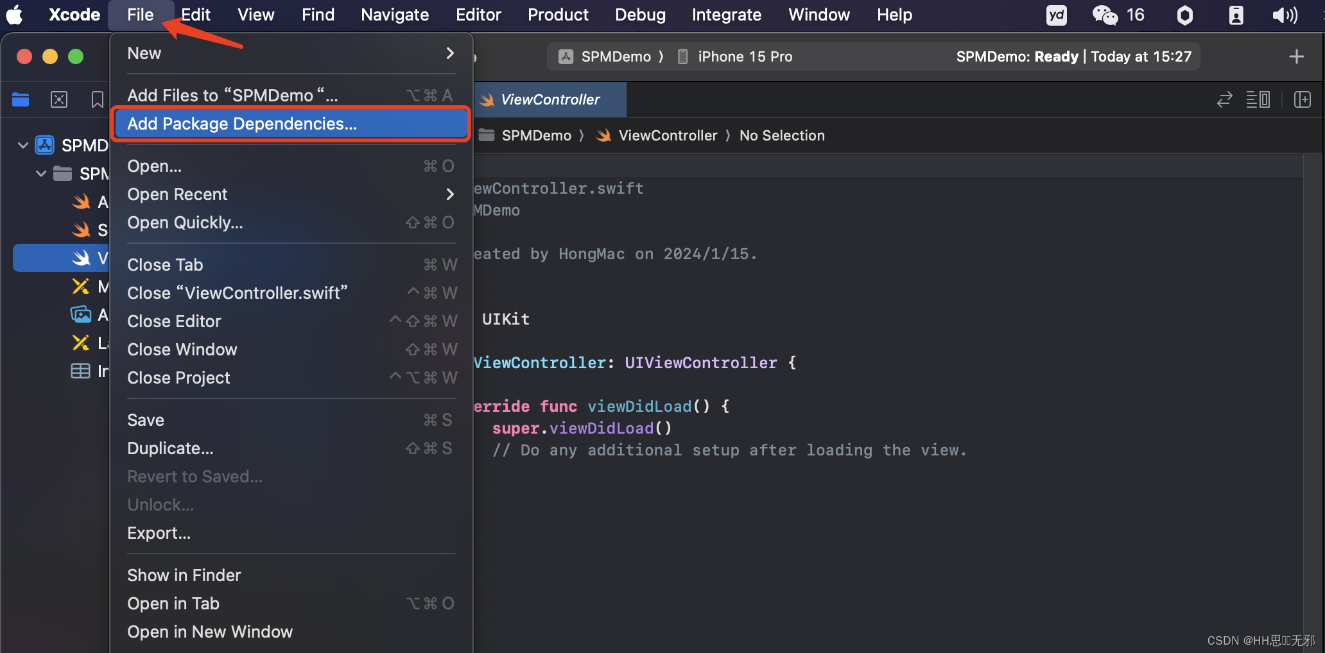Collapse the SPMDemo project root

click(23, 146)
